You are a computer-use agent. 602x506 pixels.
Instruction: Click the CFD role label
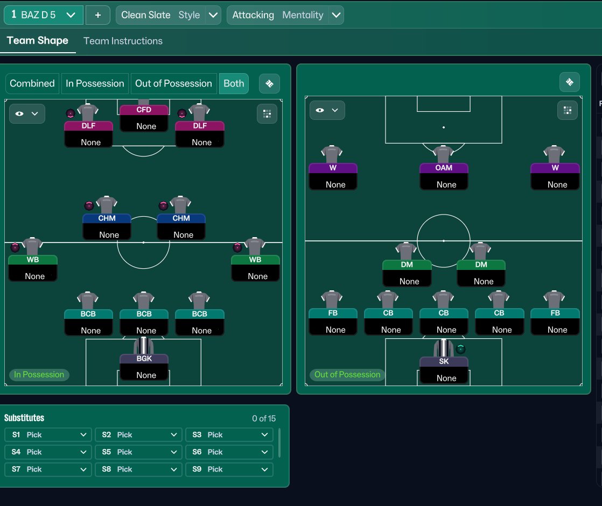point(144,110)
